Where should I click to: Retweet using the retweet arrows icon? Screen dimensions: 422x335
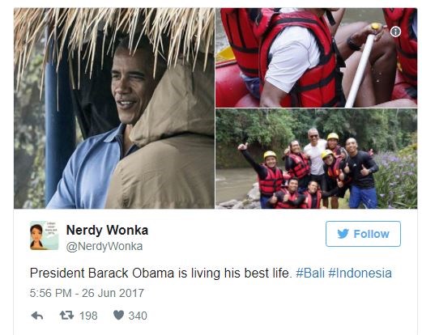click(x=66, y=315)
